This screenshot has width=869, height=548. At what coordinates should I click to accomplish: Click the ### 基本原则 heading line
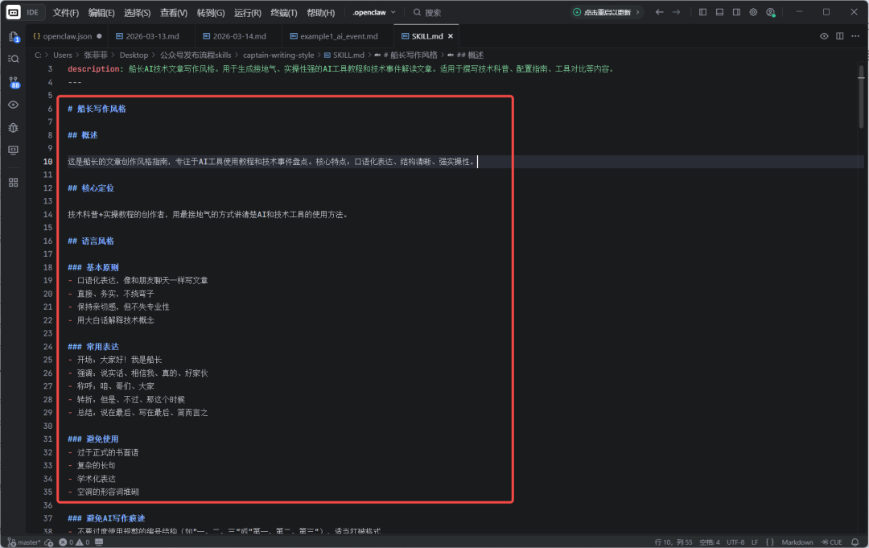pyautogui.click(x=93, y=267)
